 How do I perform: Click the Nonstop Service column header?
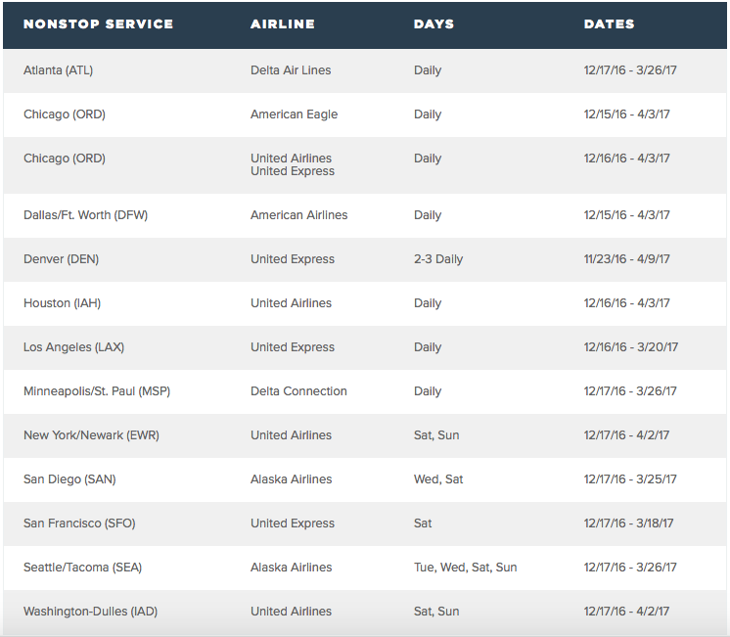(98, 23)
